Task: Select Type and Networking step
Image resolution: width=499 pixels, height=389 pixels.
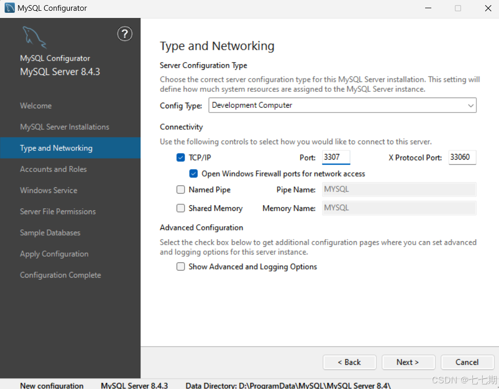Action: [70, 148]
